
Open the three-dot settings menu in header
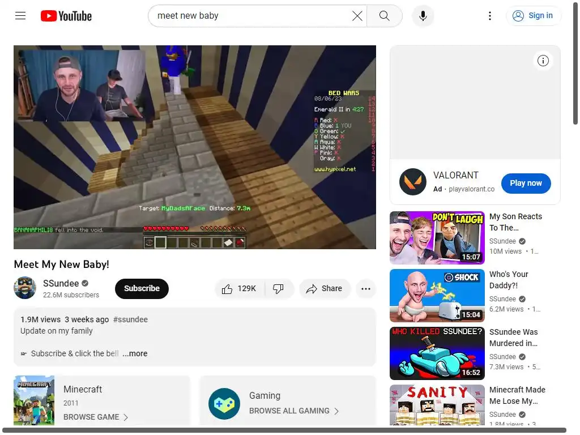click(x=490, y=16)
